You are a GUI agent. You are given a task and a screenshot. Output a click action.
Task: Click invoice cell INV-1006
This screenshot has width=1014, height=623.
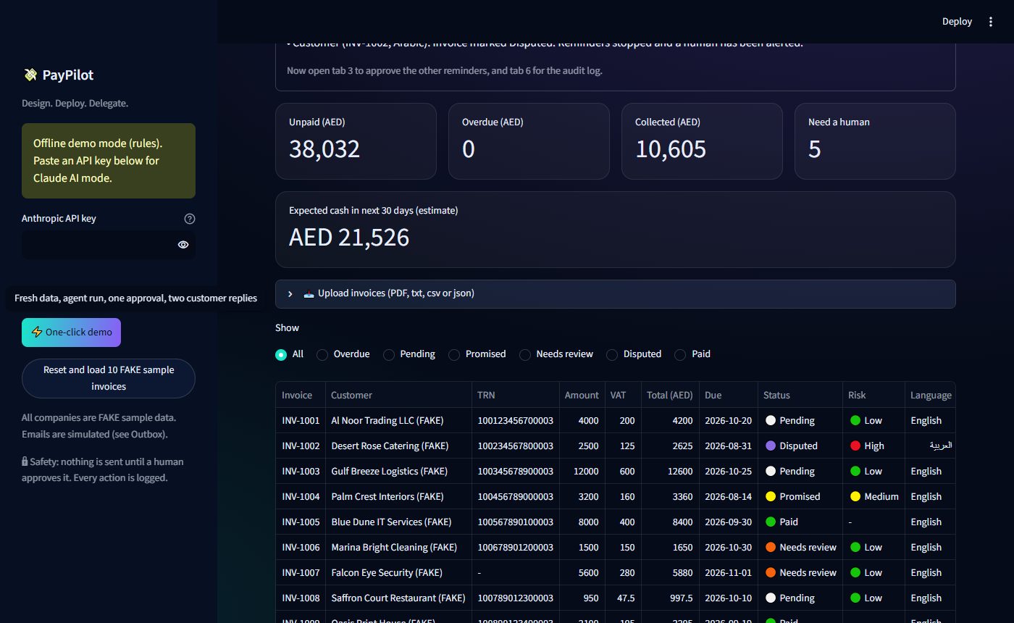(x=301, y=547)
